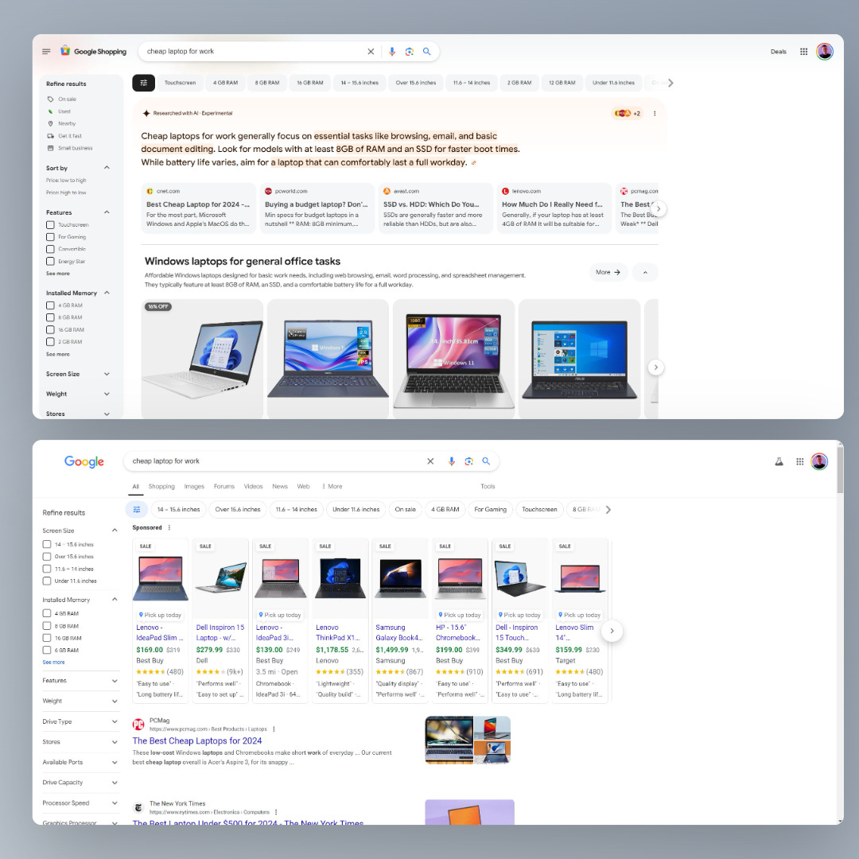This screenshot has width=859, height=859.
Task: Open account avatar in Google Shopping window
Action: point(825,52)
